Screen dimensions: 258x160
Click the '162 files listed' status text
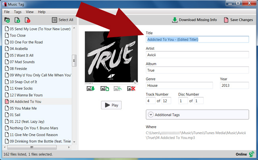[28, 154]
